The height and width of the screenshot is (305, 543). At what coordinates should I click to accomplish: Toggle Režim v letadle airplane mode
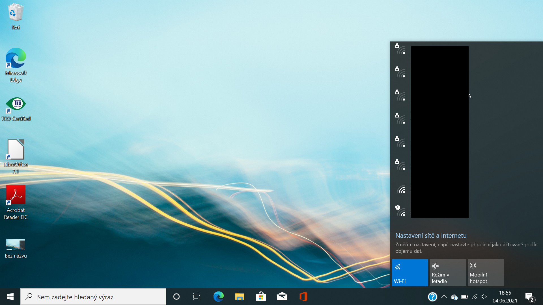click(448, 273)
